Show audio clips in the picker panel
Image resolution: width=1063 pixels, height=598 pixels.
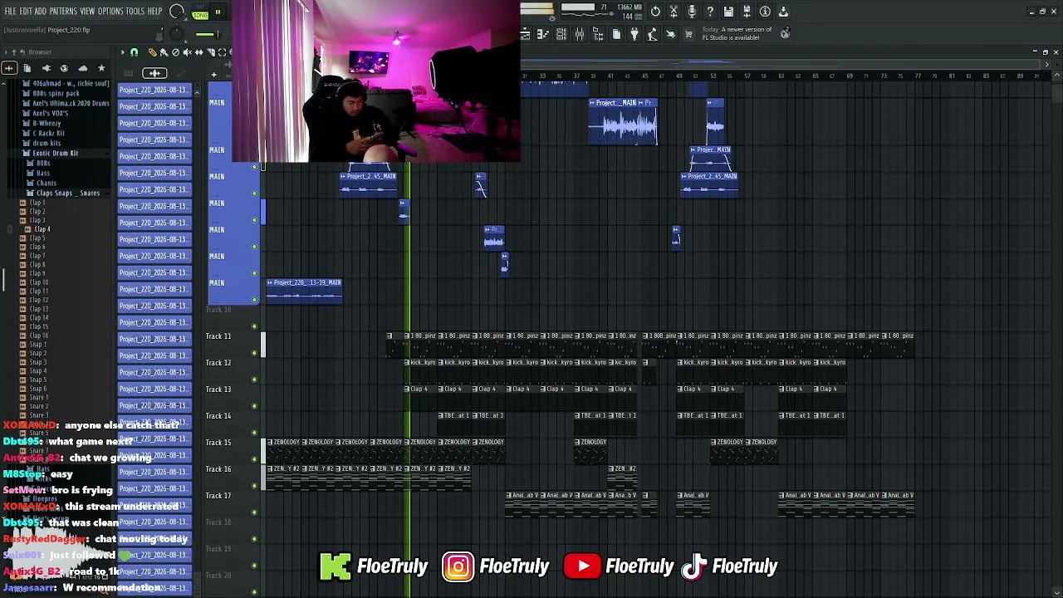(154, 73)
